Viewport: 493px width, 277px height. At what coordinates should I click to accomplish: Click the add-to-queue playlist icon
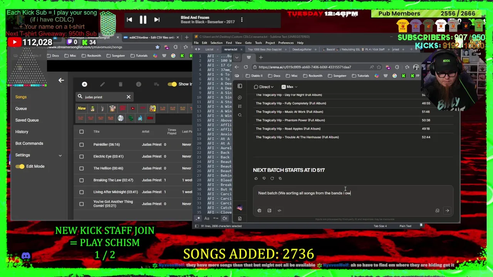156,84
